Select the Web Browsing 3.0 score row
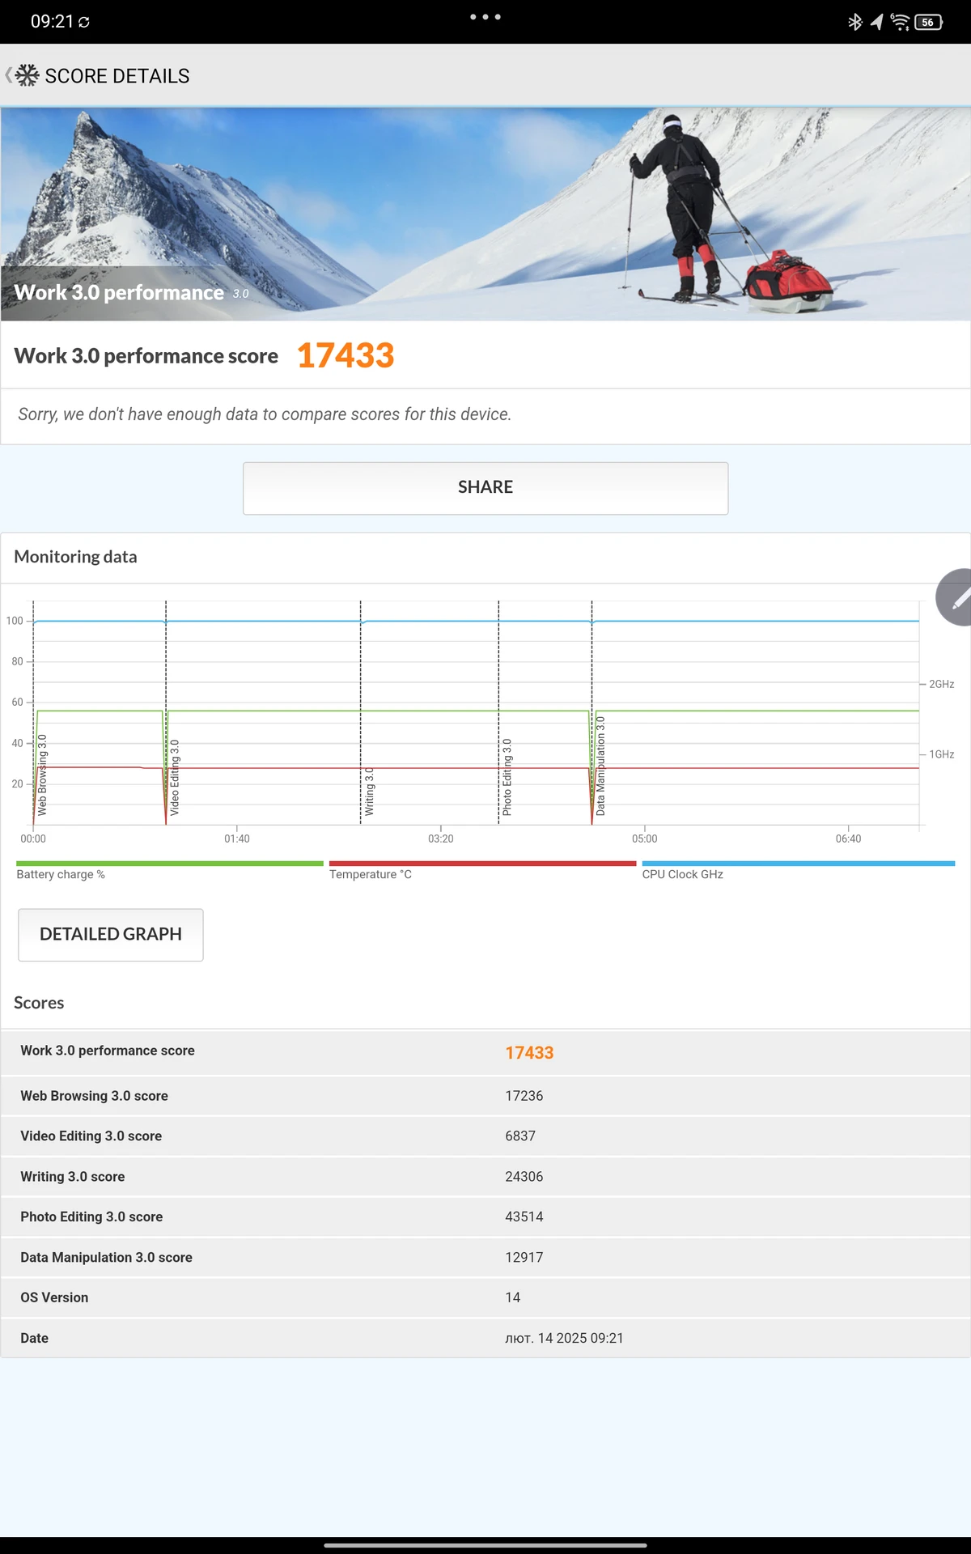 coord(485,1096)
